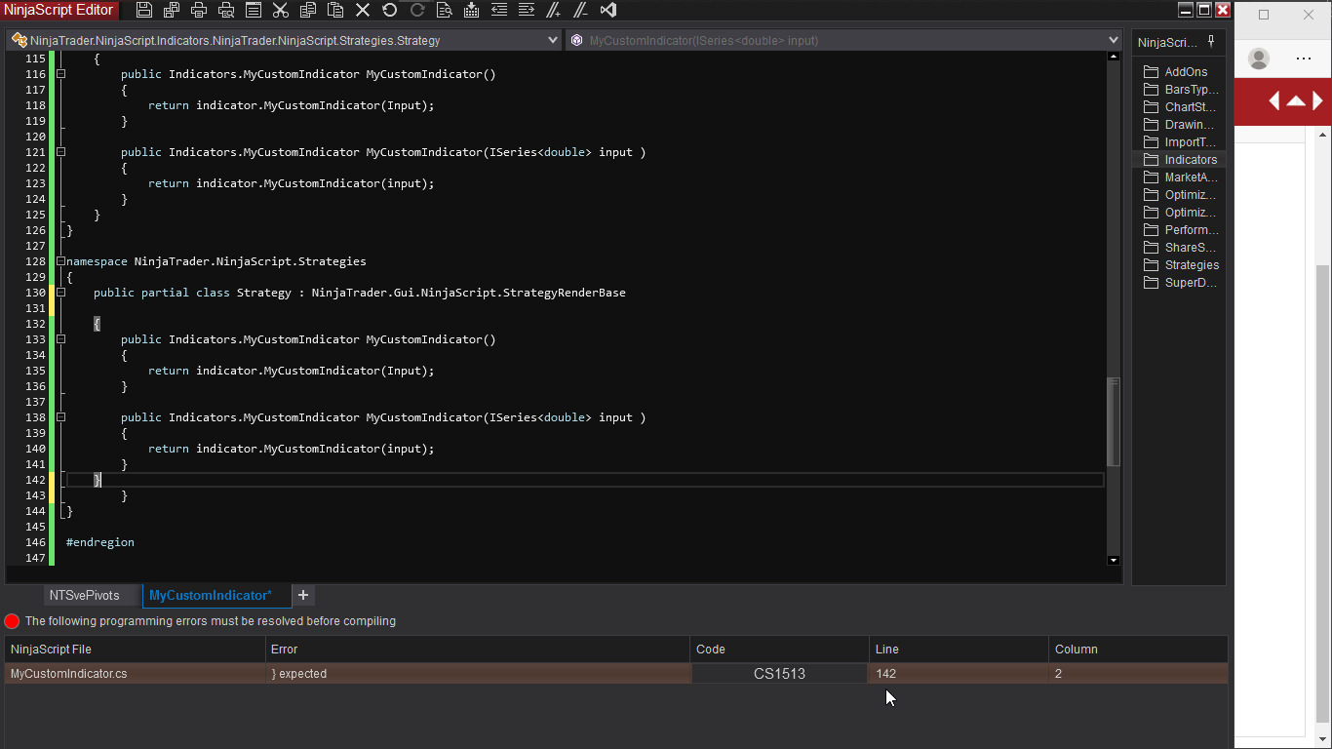The height and width of the screenshot is (749, 1332).
Task: Click the Save file icon in toolbar
Action: tap(144, 10)
